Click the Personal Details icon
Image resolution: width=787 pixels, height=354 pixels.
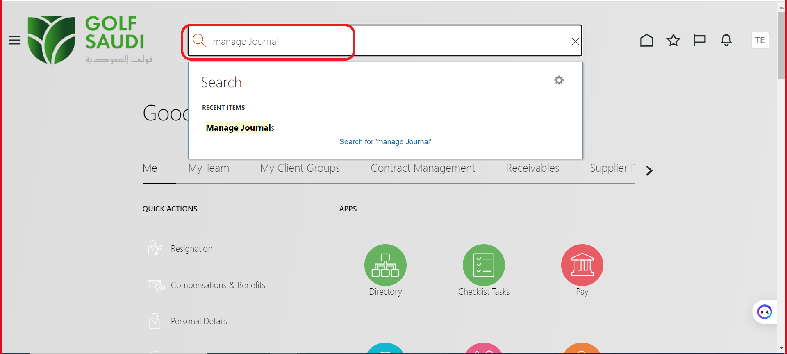(155, 321)
